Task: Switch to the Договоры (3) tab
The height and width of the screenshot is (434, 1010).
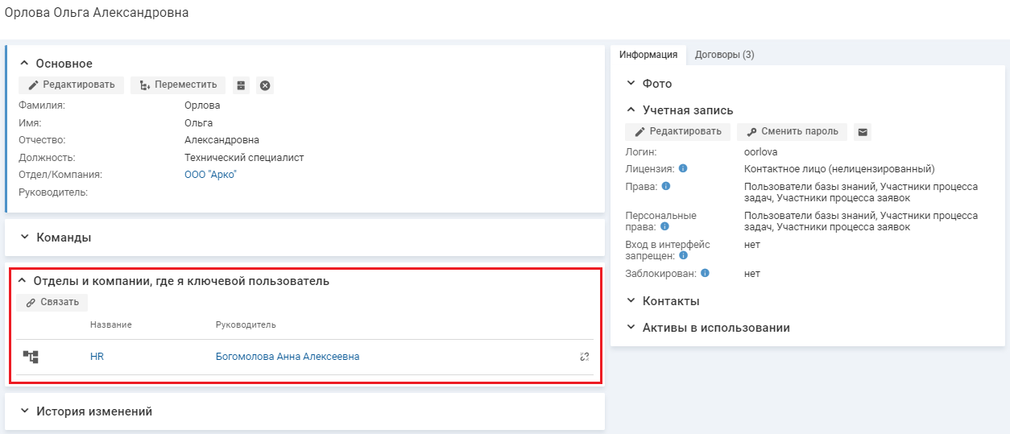Action: (x=724, y=55)
